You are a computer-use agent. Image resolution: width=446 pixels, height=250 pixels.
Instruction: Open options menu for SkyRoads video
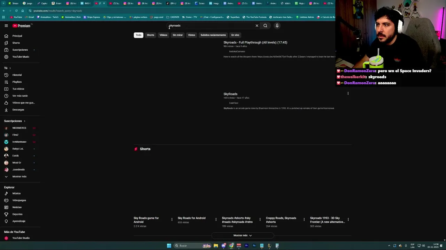pyautogui.click(x=348, y=93)
